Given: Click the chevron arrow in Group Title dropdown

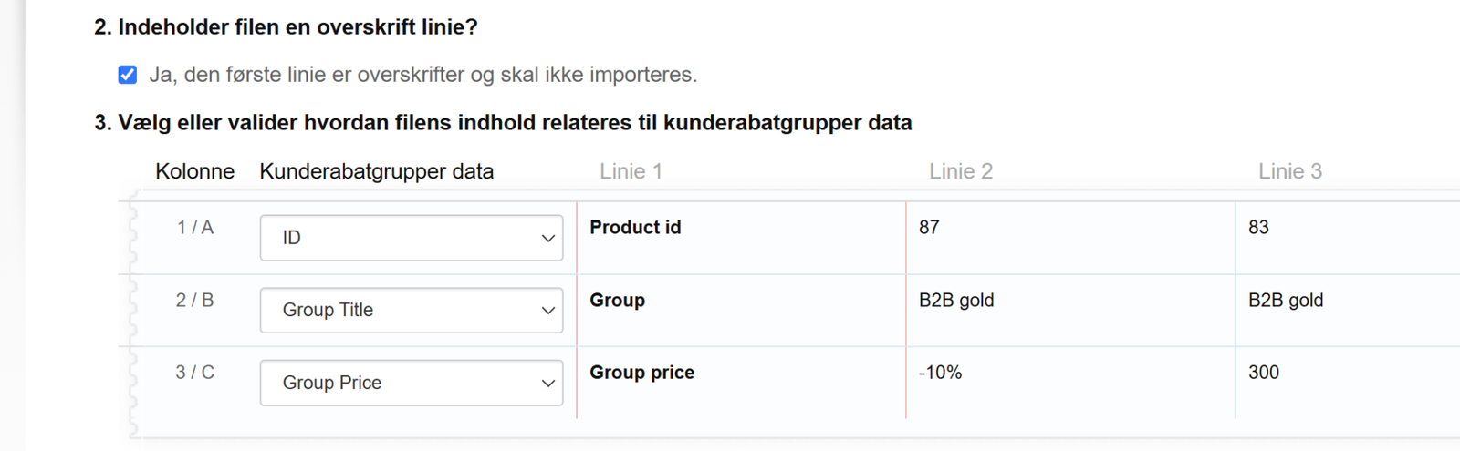Looking at the screenshot, I should pos(547,311).
